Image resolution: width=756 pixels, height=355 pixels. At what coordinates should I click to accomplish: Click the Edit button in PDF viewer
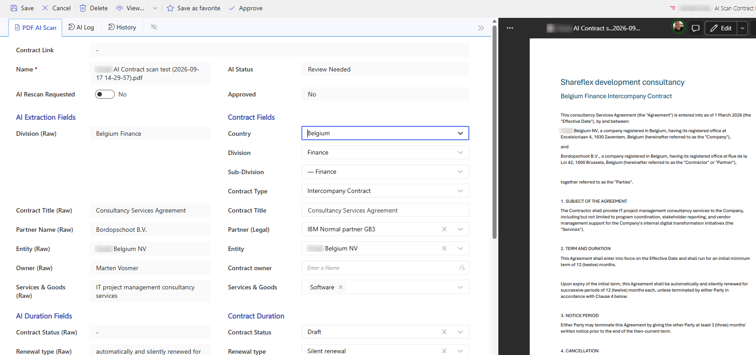click(721, 28)
